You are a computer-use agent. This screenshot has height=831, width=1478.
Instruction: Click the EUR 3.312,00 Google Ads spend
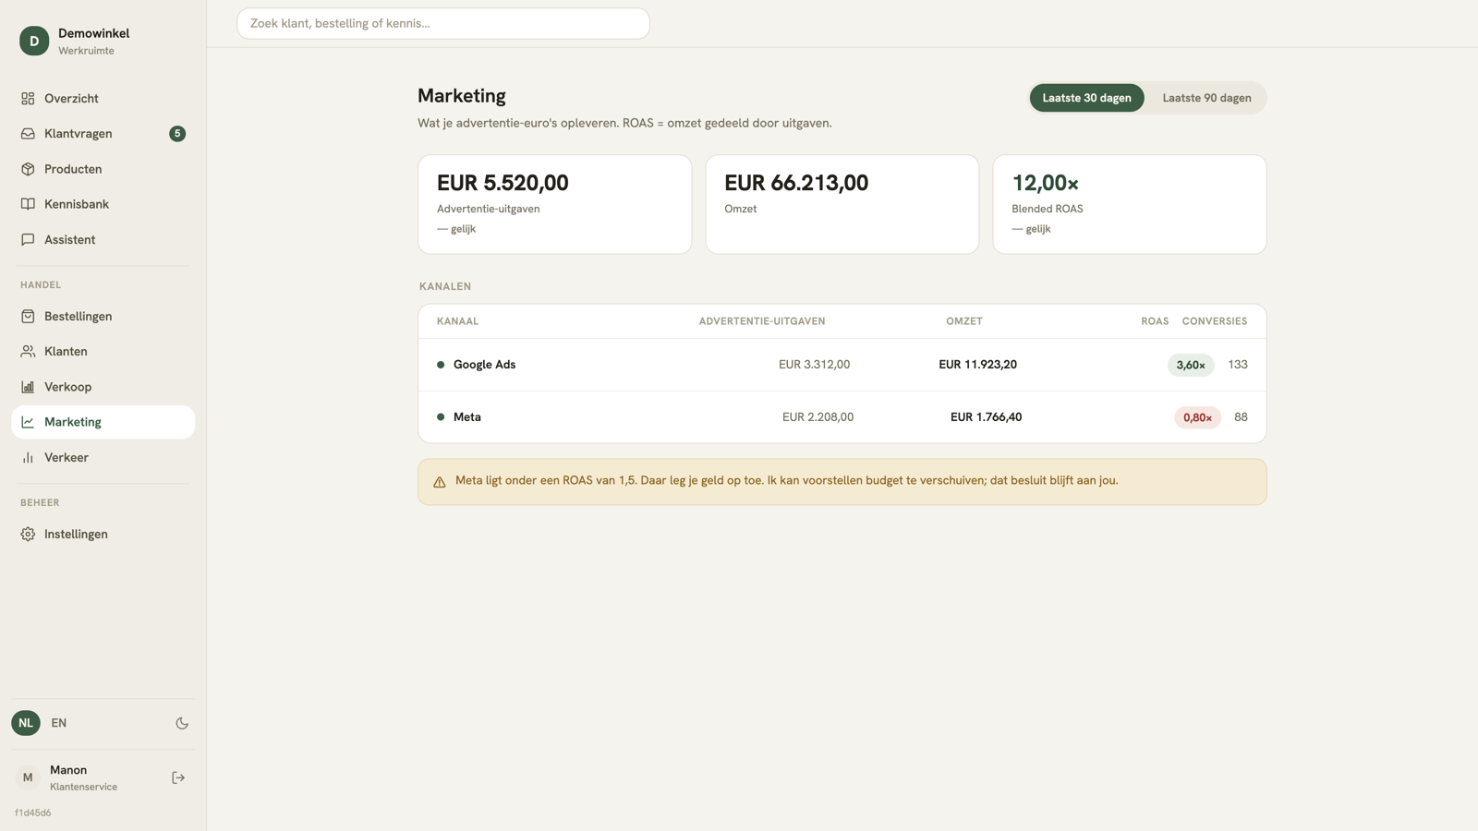(x=814, y=365)
